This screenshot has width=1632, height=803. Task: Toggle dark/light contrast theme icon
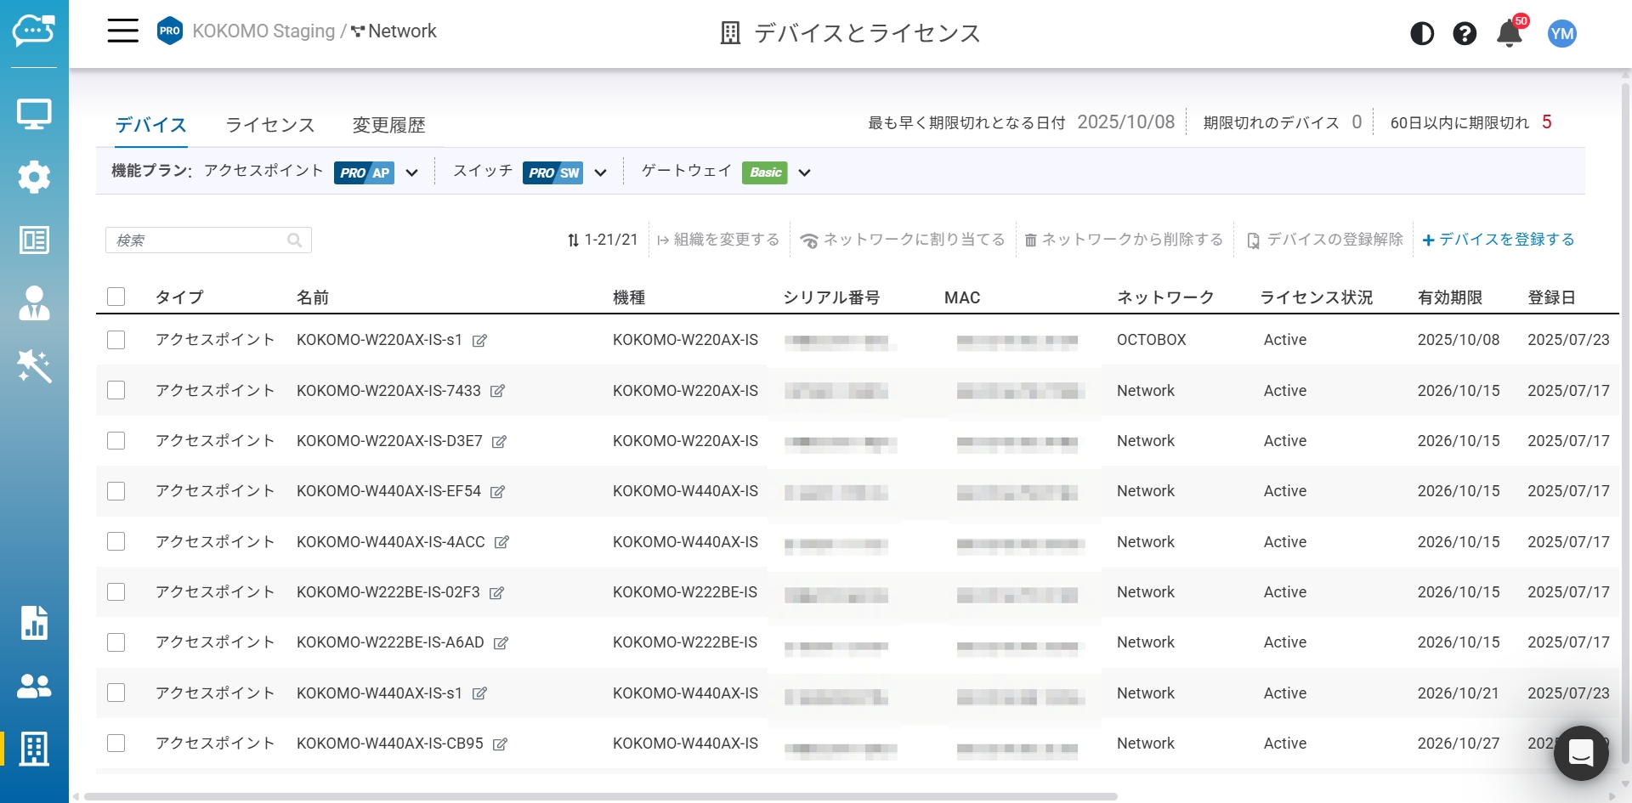pos(1422,34)
